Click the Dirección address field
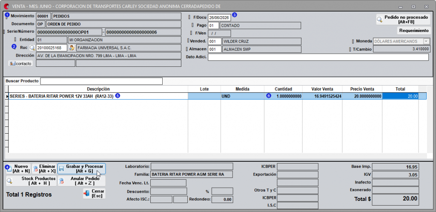This screenshot has height=212, width=436. point(109,56)
